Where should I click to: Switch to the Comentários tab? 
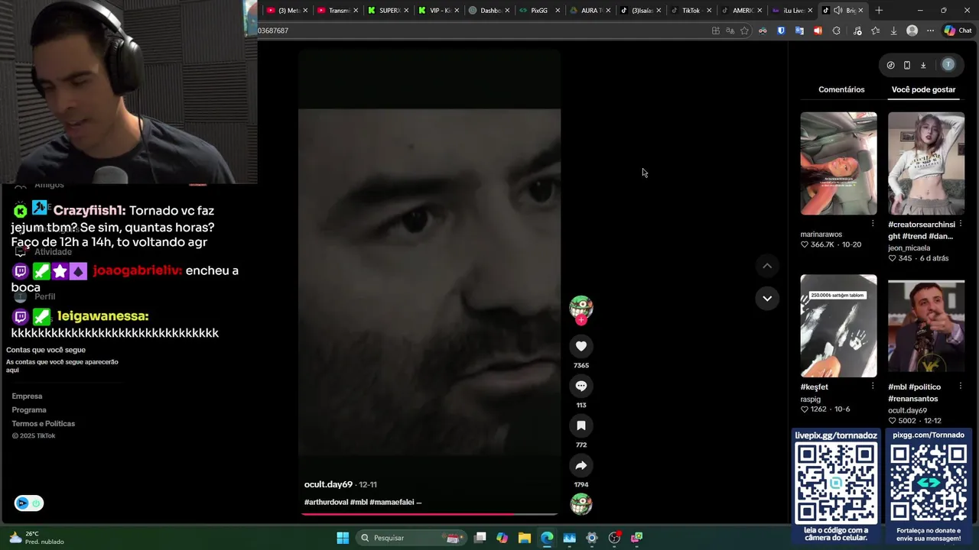click(x=841, y=89)
